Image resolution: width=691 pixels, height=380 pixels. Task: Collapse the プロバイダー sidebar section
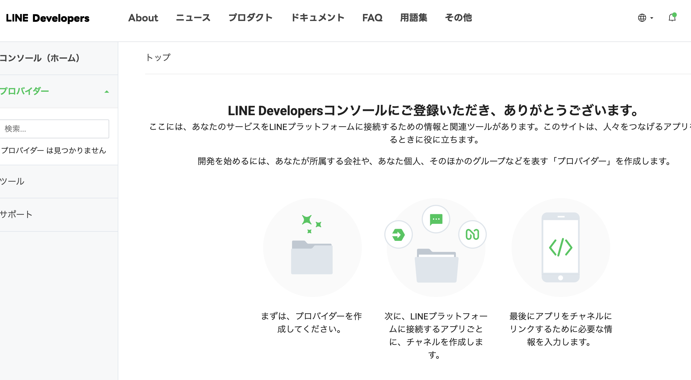tap(107, 91)
